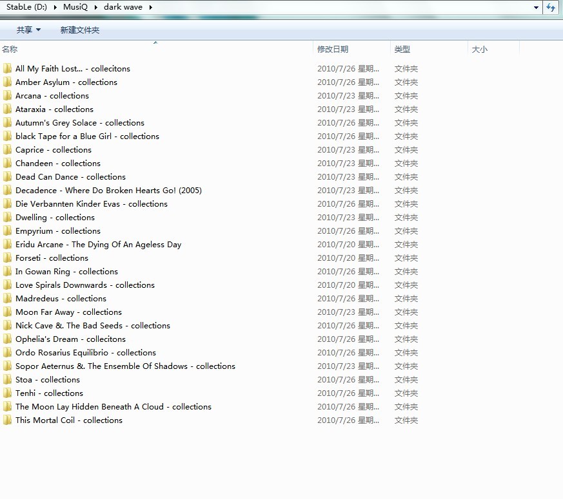Click date in This Mortal Coil row
This screenshot has height=499, width=563.
click(348, 420)
